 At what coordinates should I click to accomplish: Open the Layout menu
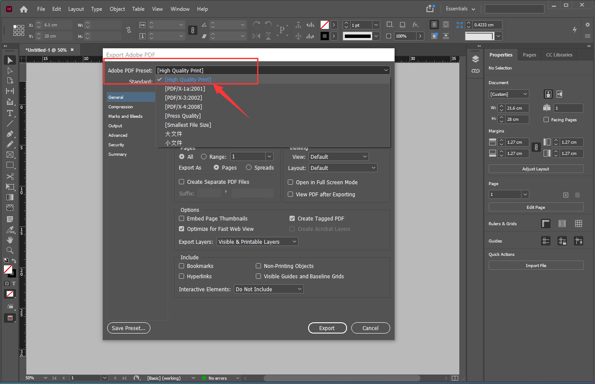click(x=76, y=9)
